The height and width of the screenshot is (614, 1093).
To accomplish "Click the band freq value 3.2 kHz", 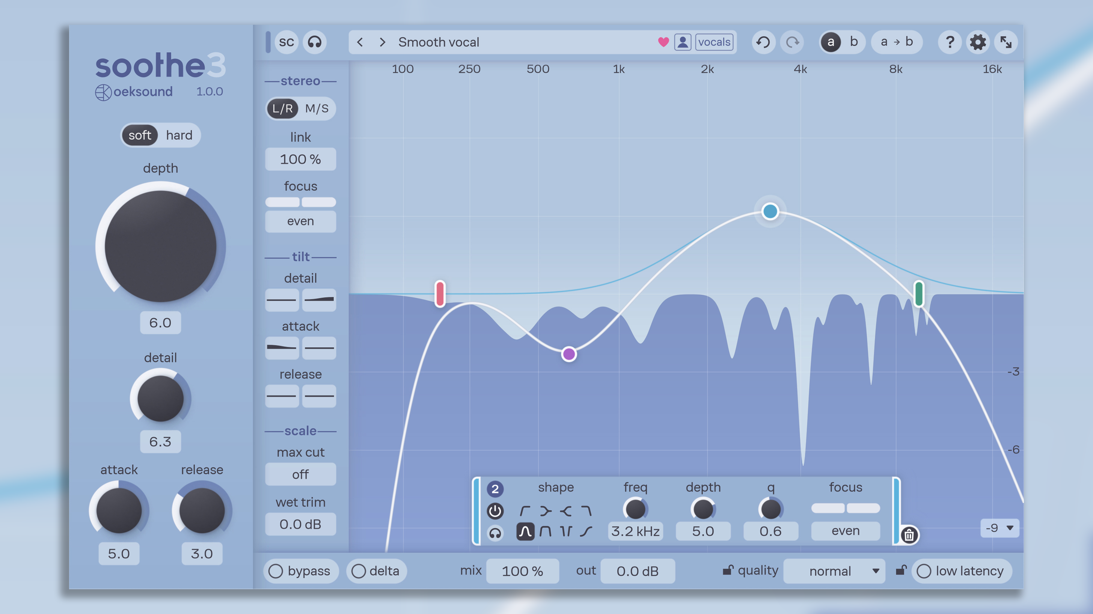I will pyautogui.click(x=635, y=531).
